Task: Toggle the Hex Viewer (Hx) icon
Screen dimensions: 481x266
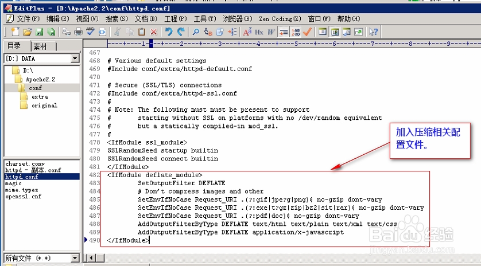Action: pyautogui.click(x=259, y=32)
